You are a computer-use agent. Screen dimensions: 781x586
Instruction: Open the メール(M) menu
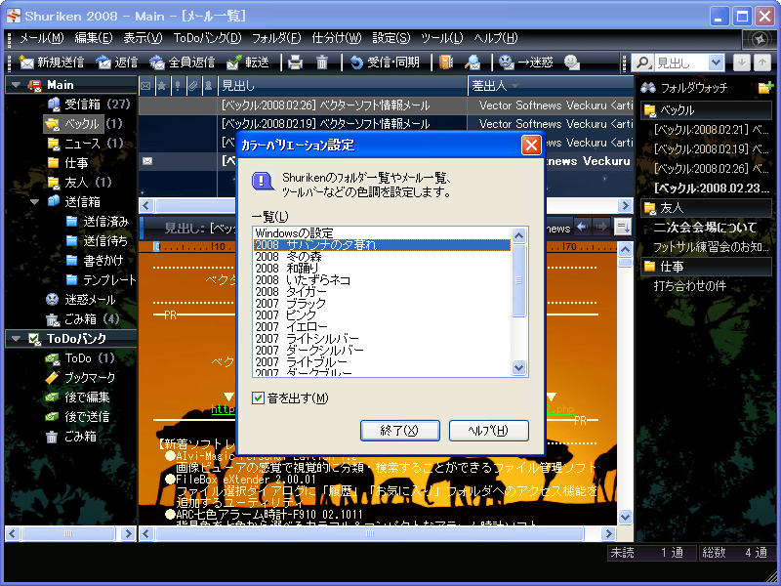pyautogui.click(x=41, y=38)
